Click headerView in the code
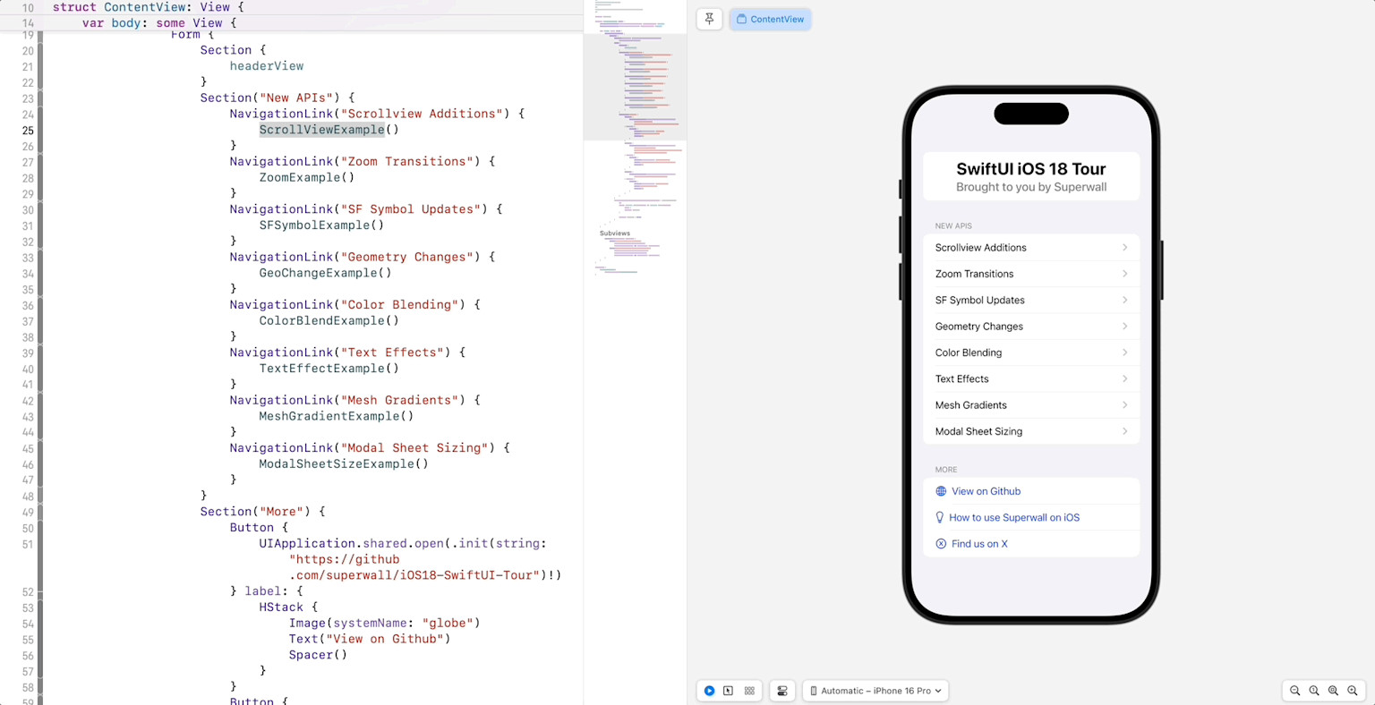Viewport: 1375px width, 705px height. [x=267, y=66]
